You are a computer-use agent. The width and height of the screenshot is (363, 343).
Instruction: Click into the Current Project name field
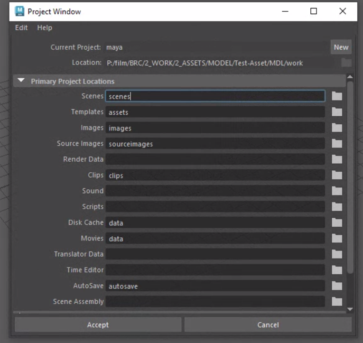[x=215, y=47]
